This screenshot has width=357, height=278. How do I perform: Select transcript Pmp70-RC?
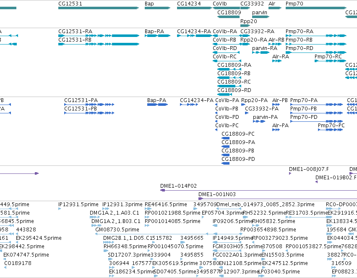click(x=328, y=57)
